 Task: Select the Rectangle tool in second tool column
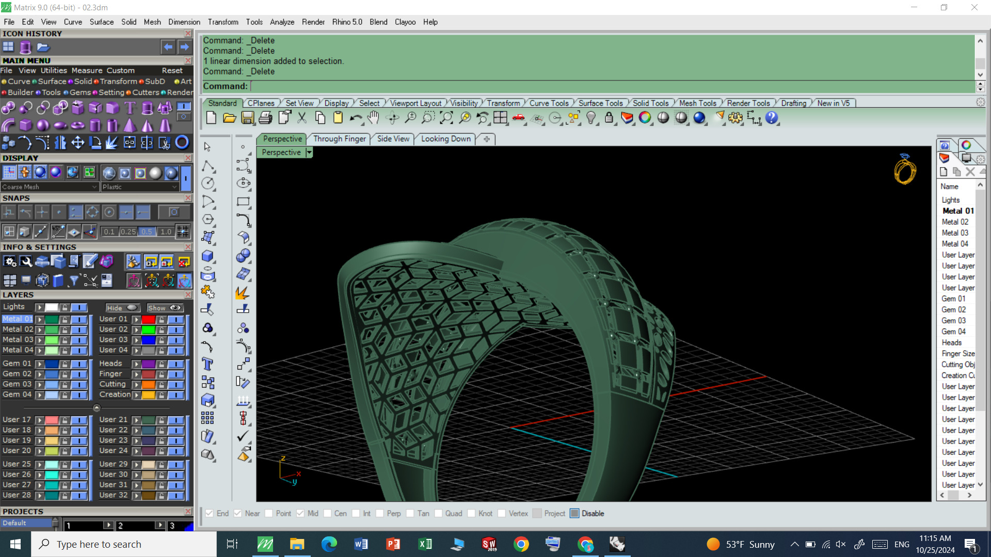[243, 202]
